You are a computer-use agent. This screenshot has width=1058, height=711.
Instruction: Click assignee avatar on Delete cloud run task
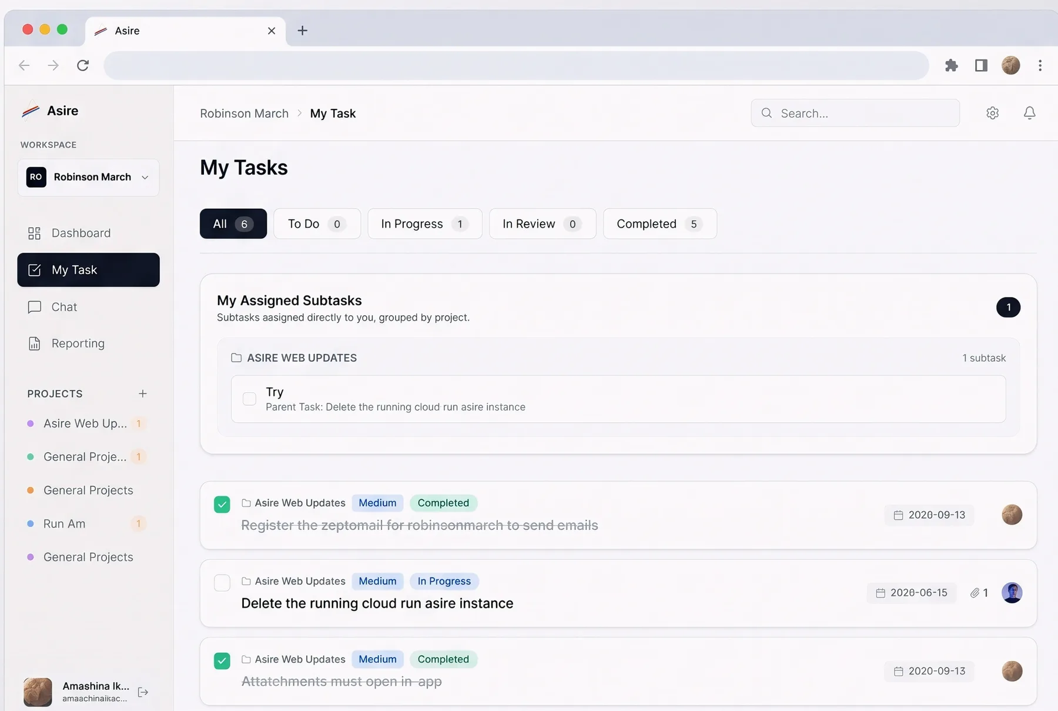(x=1012, y=593)
